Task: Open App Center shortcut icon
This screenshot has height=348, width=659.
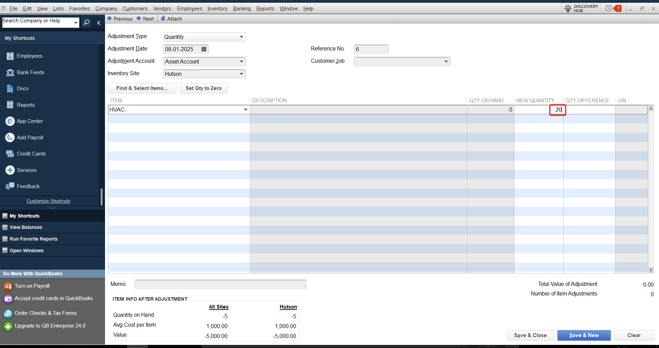Action: (10, 121)
